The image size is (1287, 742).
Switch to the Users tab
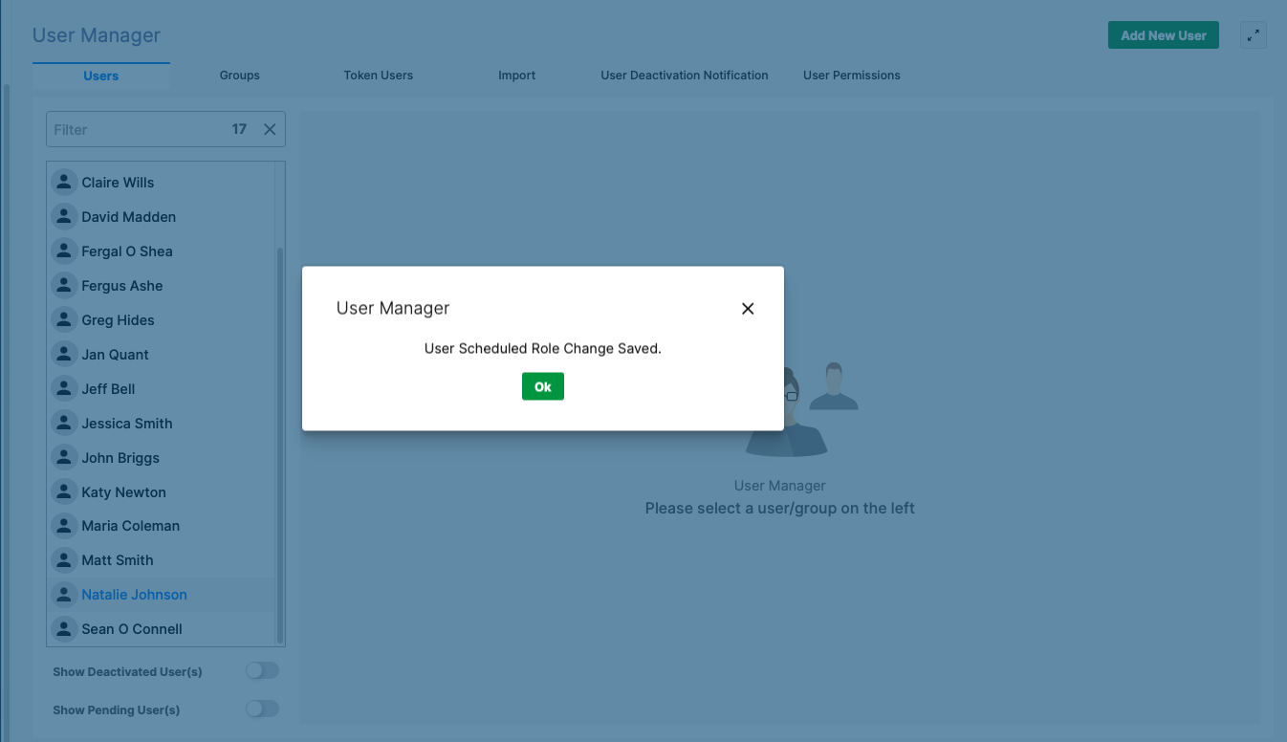[x=101, y=76]
